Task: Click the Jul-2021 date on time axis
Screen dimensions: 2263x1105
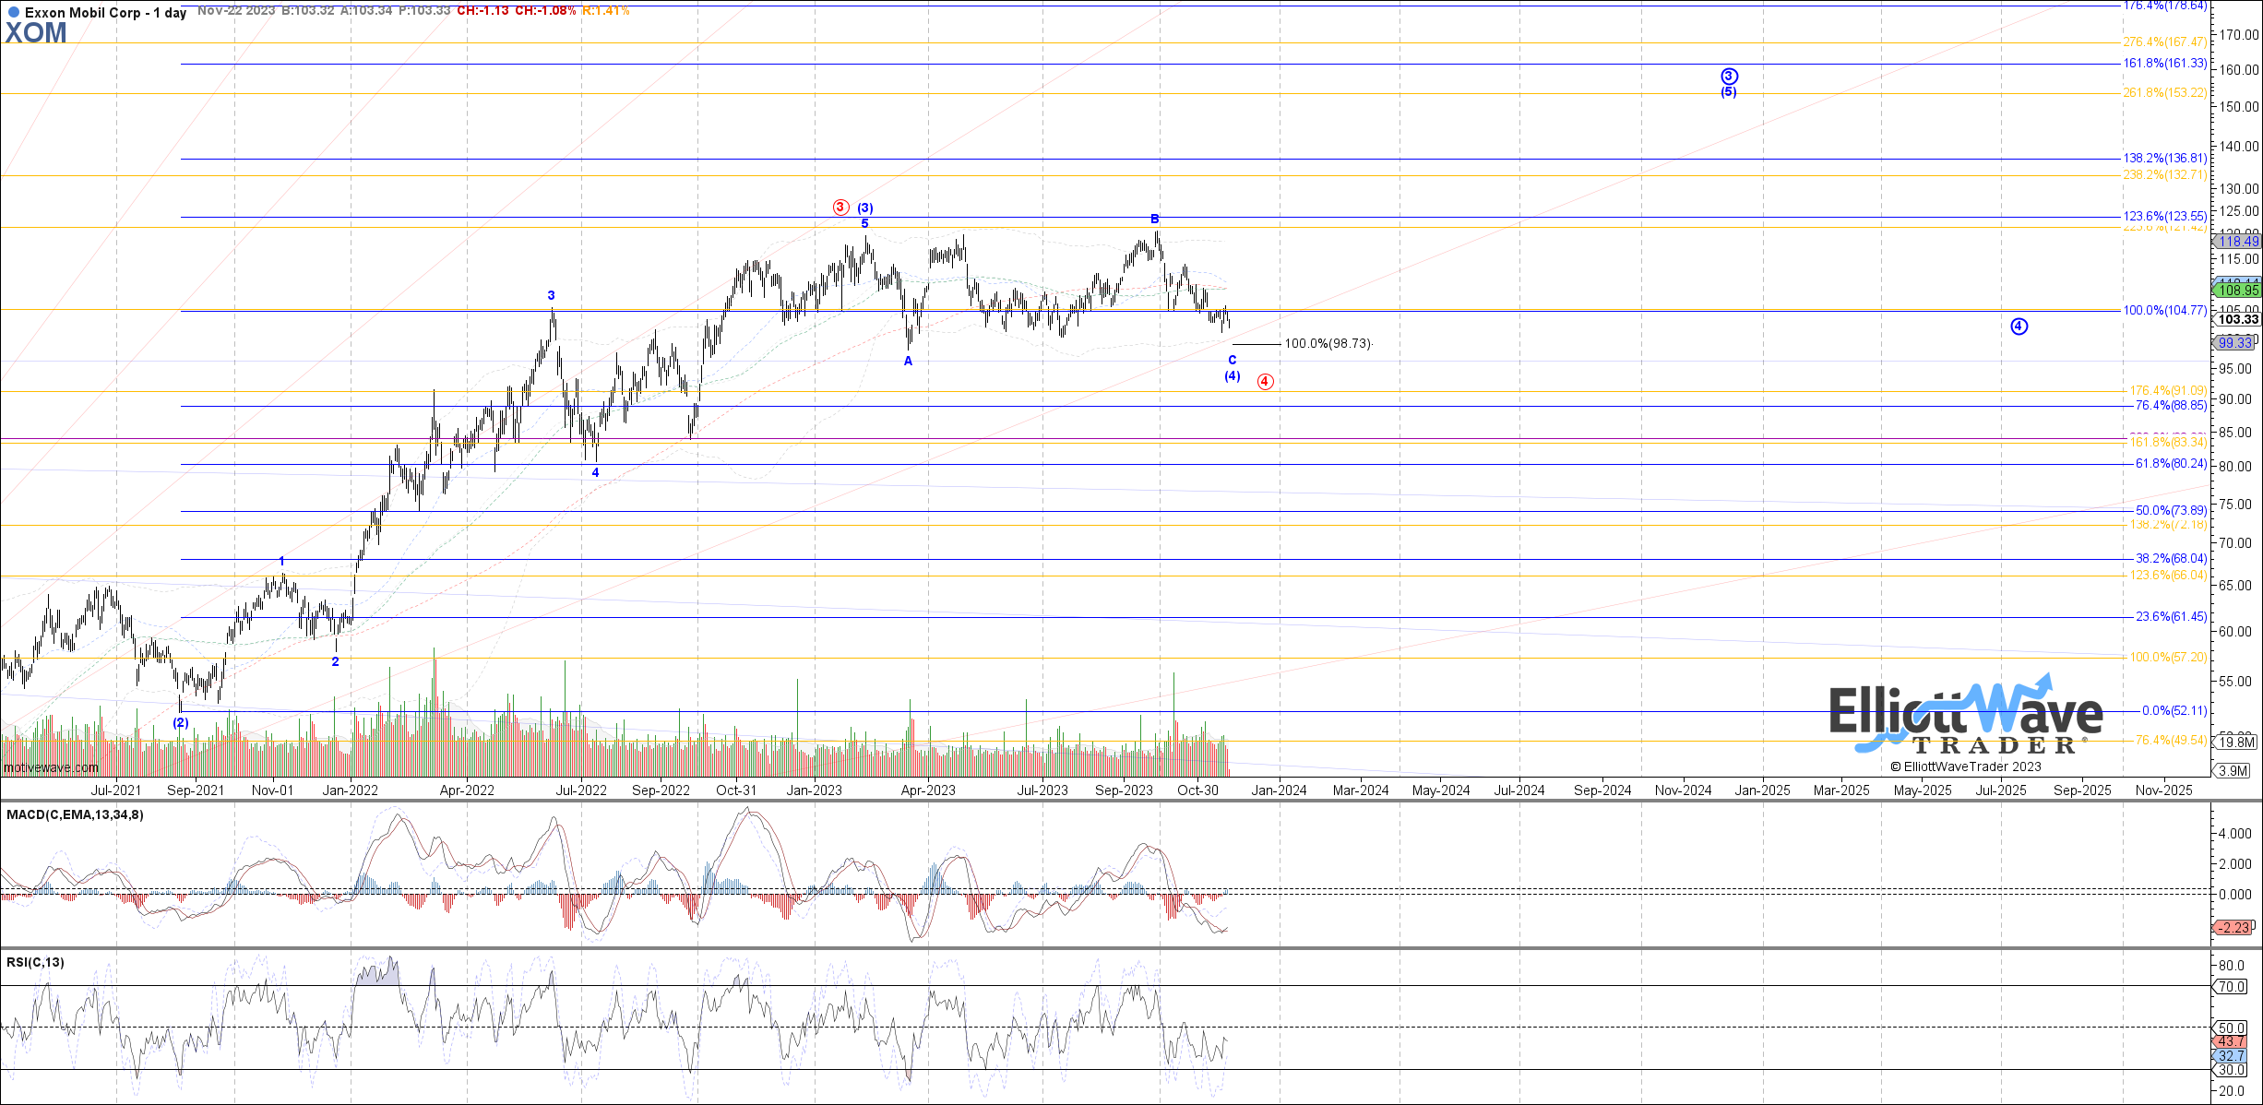Action: [x=116, y=790]
